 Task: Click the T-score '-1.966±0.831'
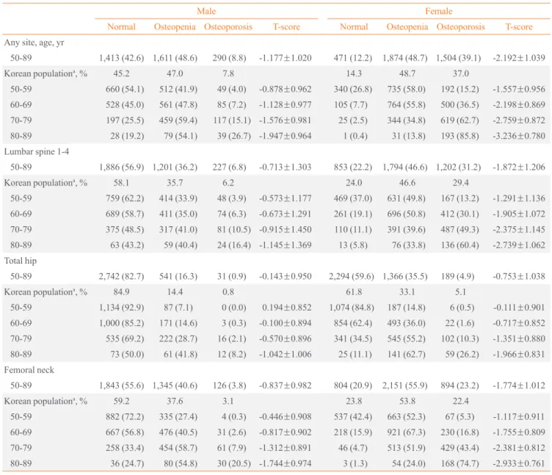[519, 354]
